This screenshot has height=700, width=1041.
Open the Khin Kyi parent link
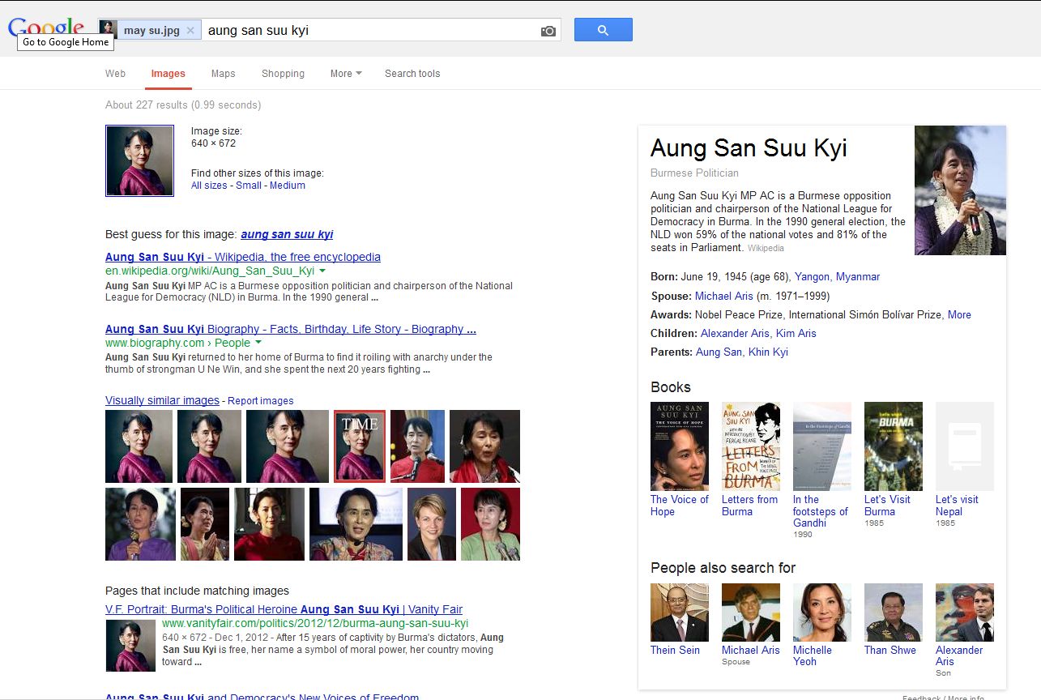(x=768, y=352)
